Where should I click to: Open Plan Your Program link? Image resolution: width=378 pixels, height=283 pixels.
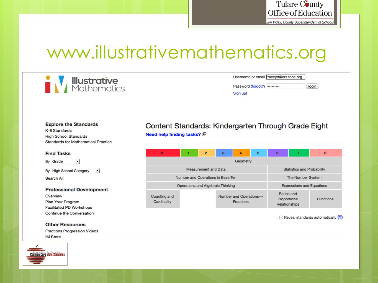pos(62,202)
